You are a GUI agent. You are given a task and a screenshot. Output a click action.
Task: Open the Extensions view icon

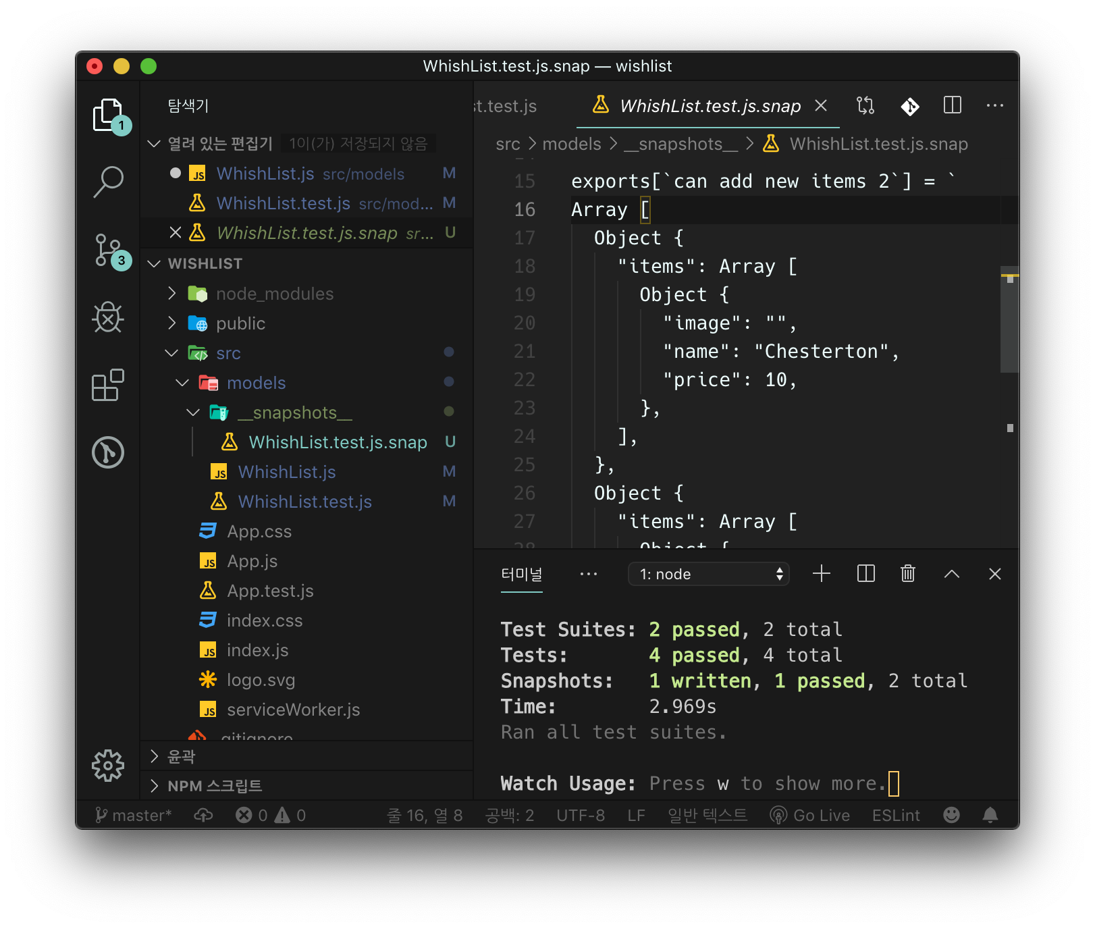coord(108,386)
